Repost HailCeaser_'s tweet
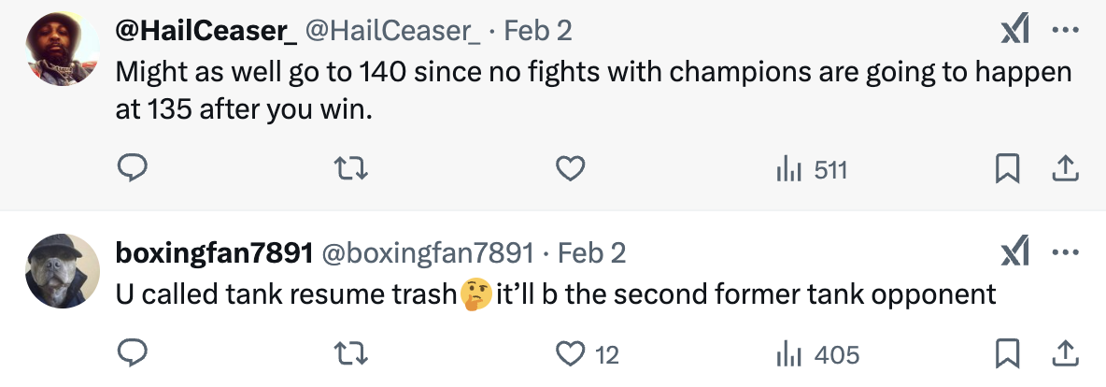 [351, 169]
